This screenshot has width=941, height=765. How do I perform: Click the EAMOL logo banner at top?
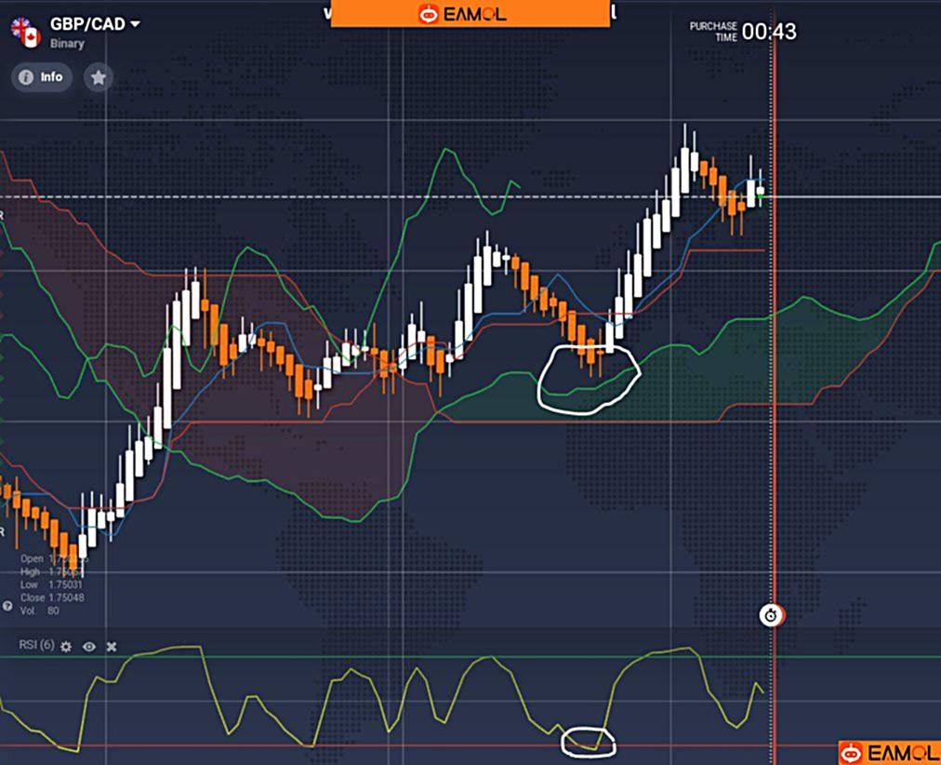click(470, 14)
